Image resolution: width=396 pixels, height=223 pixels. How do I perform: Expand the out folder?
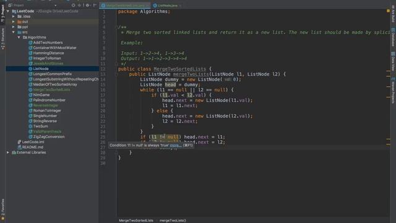(x=14, y=22)
